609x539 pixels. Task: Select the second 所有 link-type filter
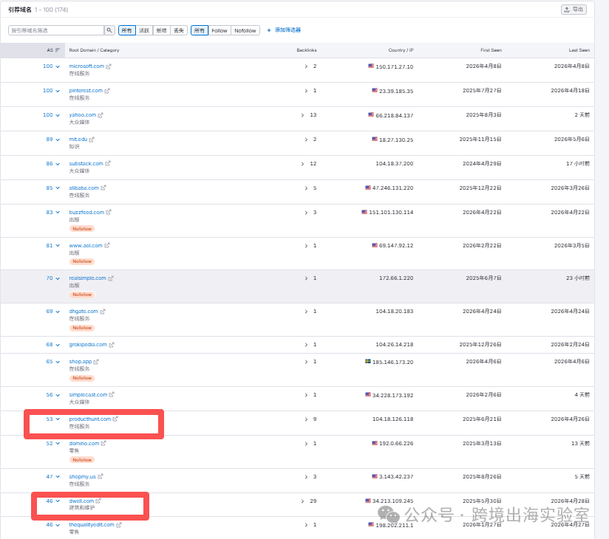click(x=200, y=30)
